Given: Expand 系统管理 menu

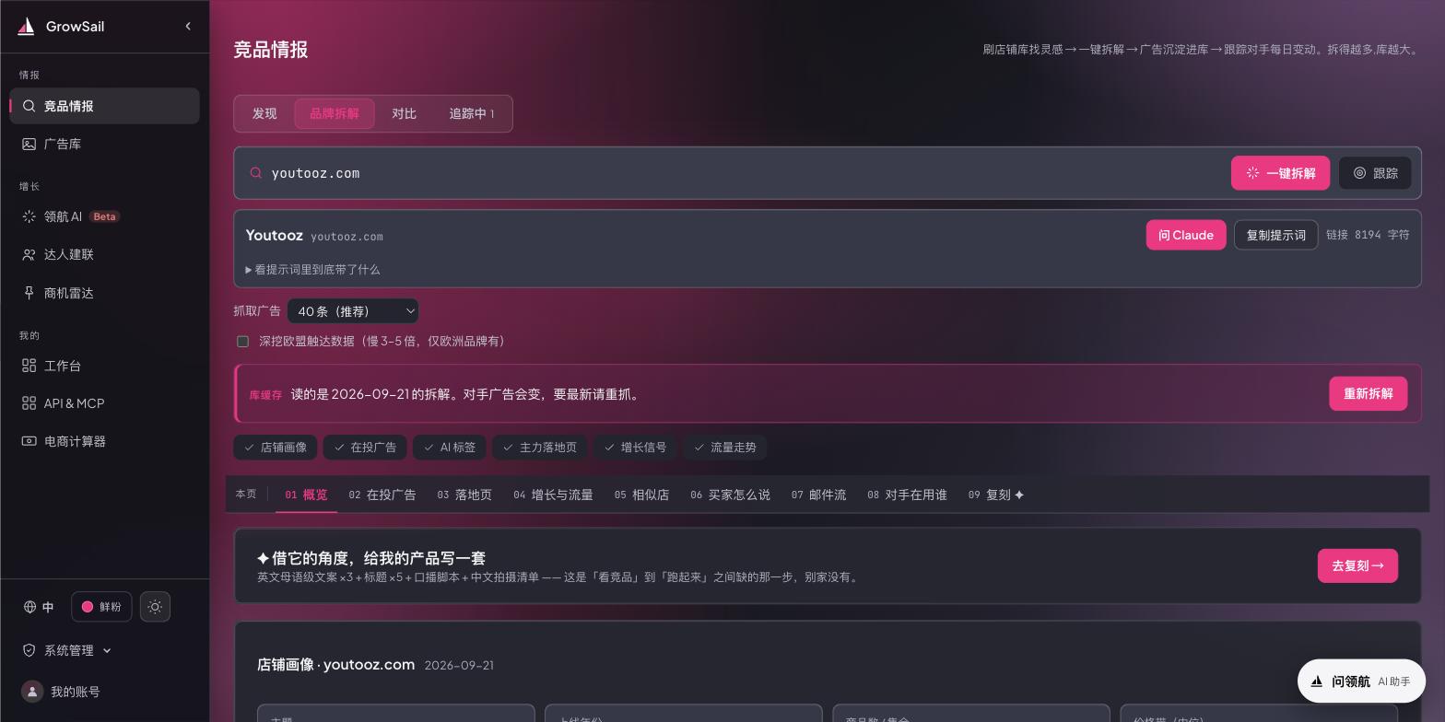Looking at the screenshot, I should 67,650.
